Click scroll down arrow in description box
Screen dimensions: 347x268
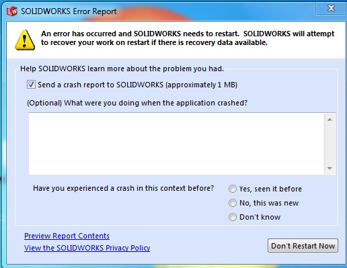click(x=330, y=169)
